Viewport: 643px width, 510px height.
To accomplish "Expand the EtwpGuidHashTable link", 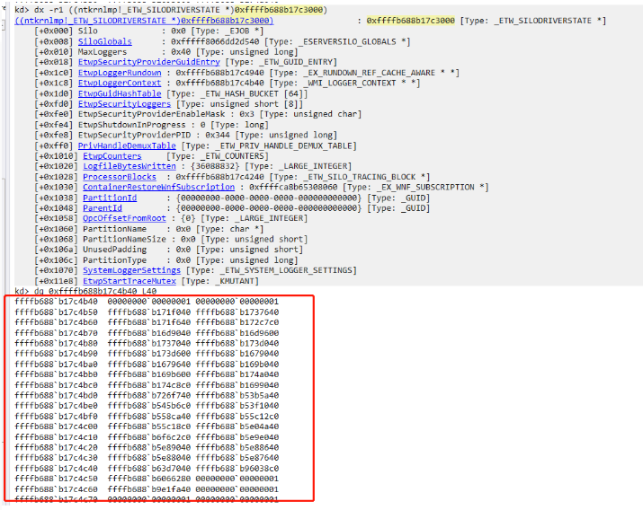I will click(x=120, y=93).
